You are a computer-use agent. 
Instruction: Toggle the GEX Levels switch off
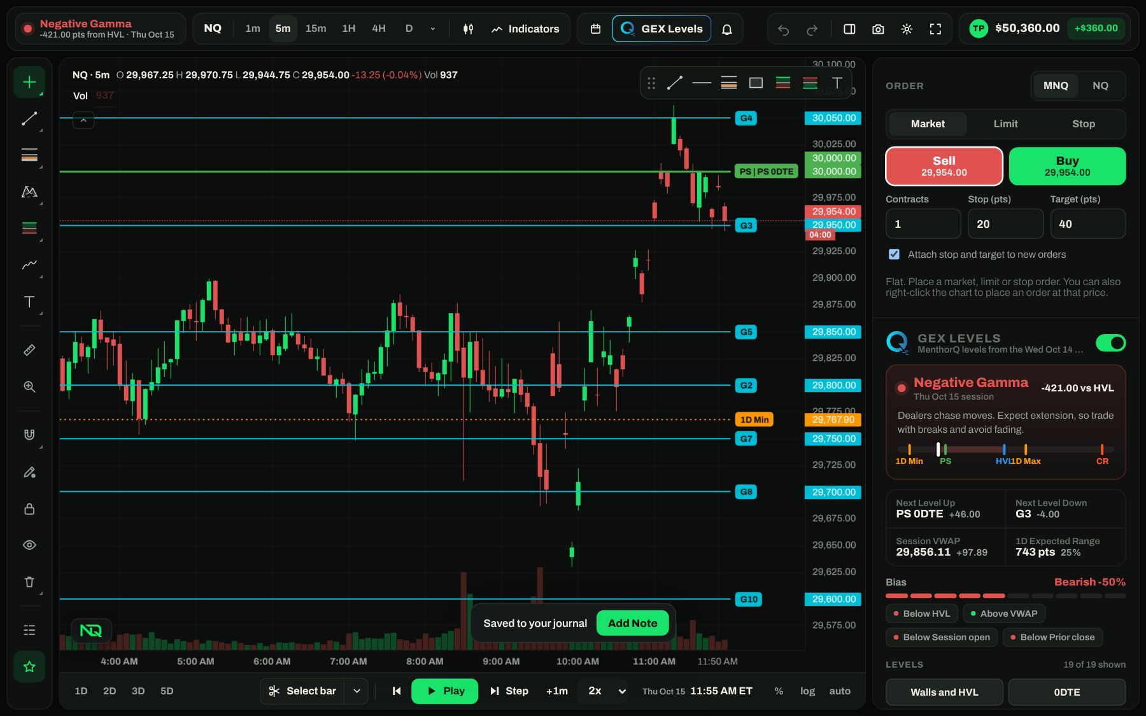click(x=1110, y=343)
